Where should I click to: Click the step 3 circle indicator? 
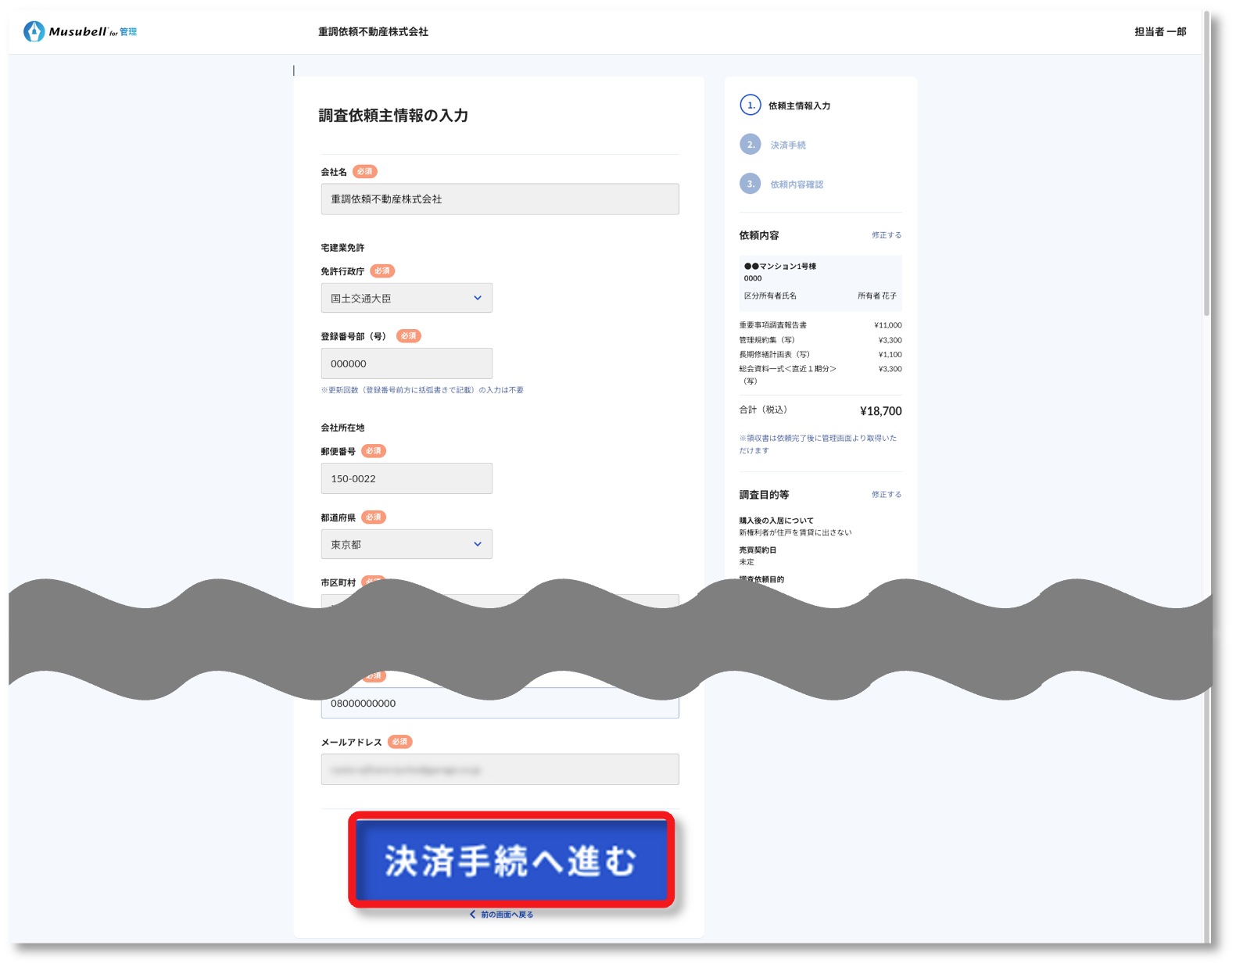(750, 184)
